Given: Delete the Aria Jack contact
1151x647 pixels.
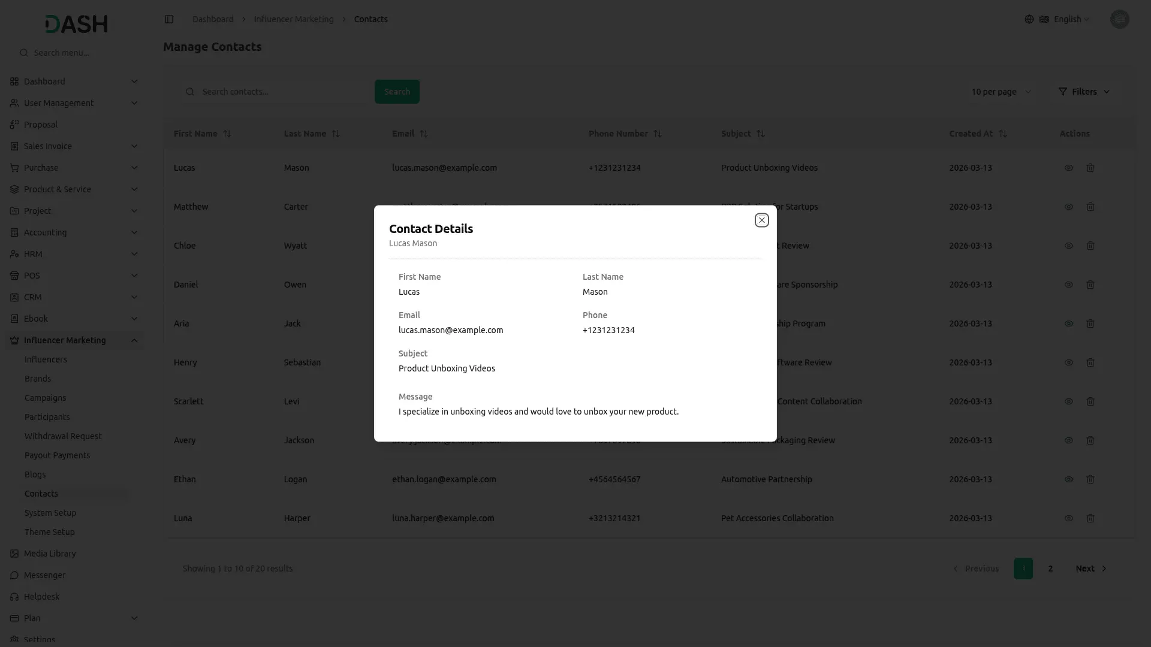Looking at the screenshot, I should click(x=1090, y=323).
